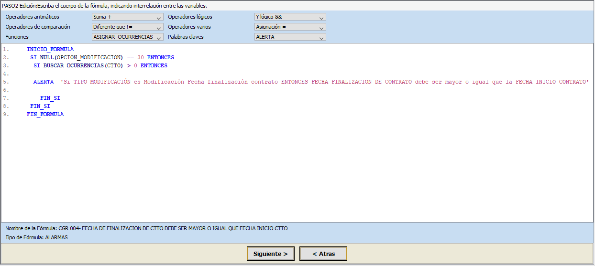Go back with the < Atras button
The image size is (595, 266).
(x=323, y=254)
